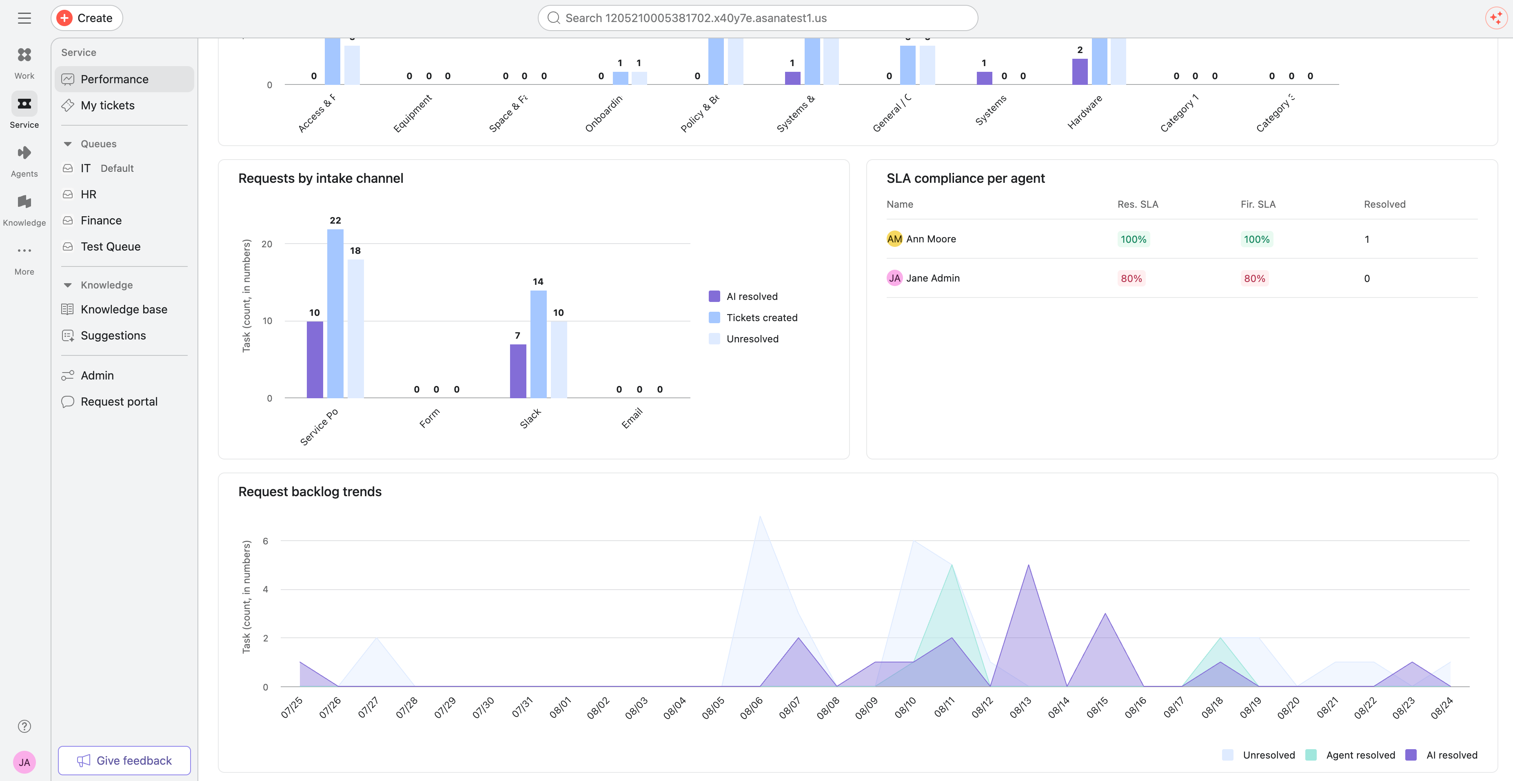Click the AI sparkle icon top right
Screen dimensions: 1513x781
pos(1496,18)
